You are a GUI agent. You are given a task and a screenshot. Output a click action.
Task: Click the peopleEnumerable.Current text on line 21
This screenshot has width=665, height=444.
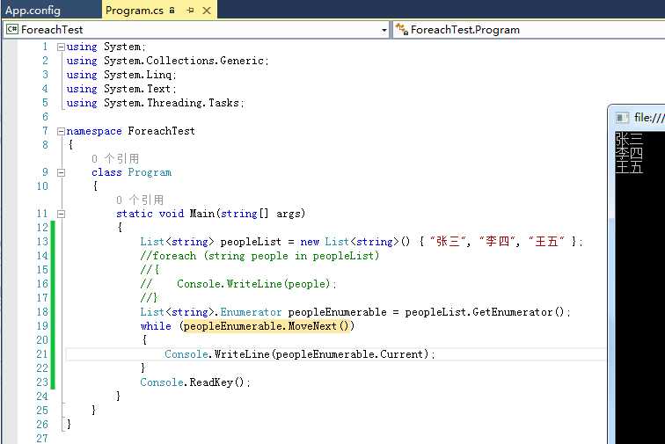pyautogui.click(x=352, y=354)
